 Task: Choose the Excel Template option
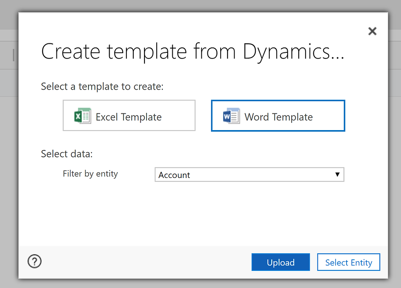point(129,115)
